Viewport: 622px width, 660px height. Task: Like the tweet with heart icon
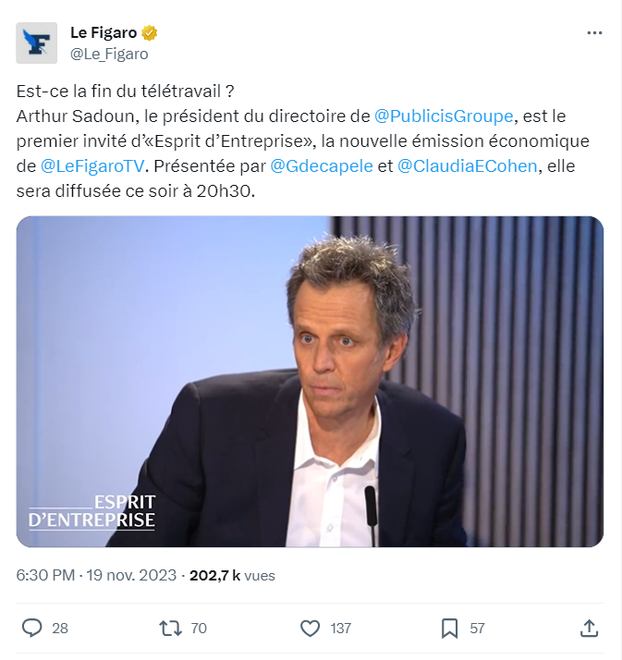pos(311,628)
